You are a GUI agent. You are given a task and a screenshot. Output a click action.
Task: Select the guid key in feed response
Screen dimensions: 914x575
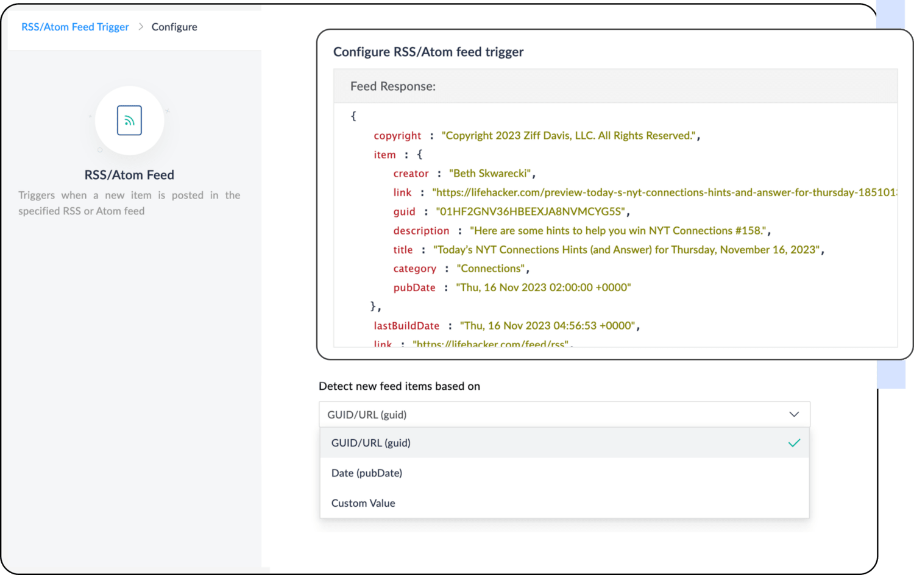pos(404,211)
